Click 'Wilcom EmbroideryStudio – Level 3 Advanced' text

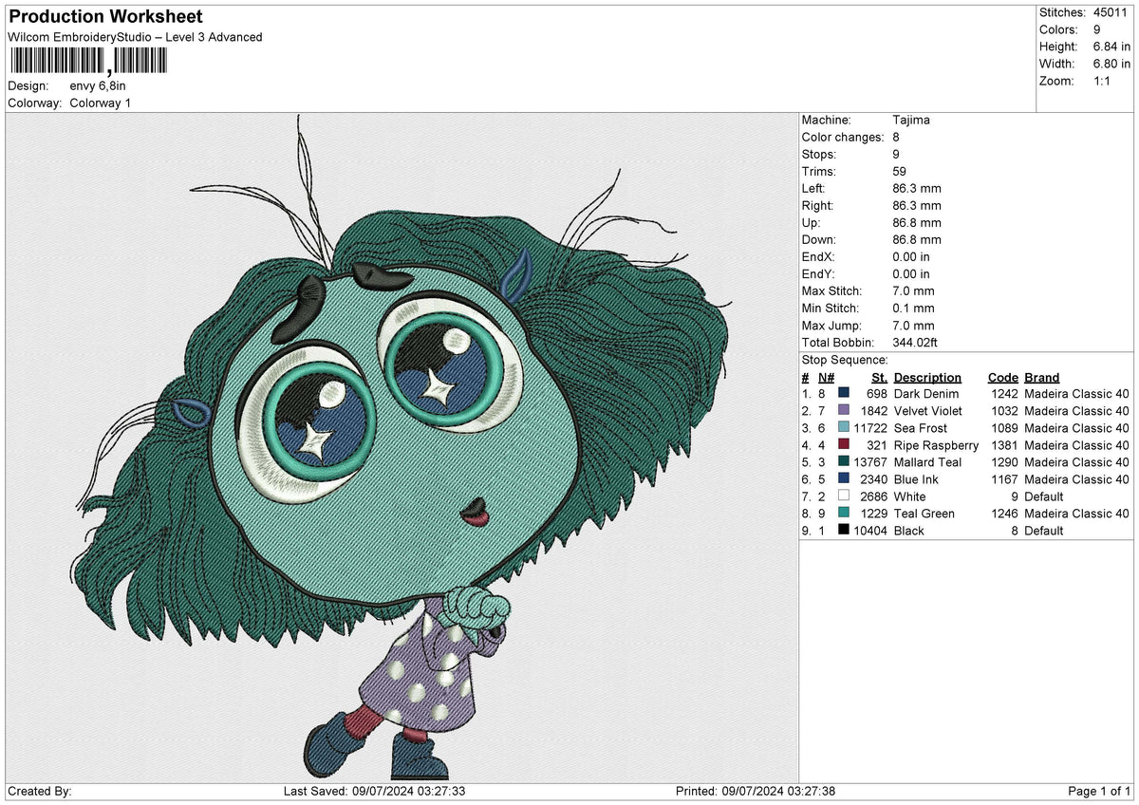pyautogui.click(x=135, y=37)
